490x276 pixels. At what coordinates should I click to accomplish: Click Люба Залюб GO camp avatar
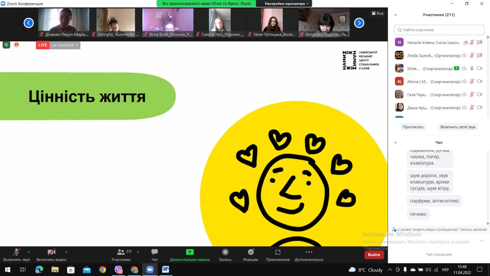[399, 55]
